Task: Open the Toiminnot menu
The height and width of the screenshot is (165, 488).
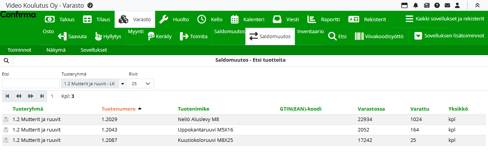Action: 19,50
